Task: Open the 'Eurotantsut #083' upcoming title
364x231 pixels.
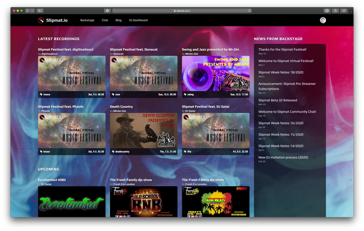Action: (52, 180)
